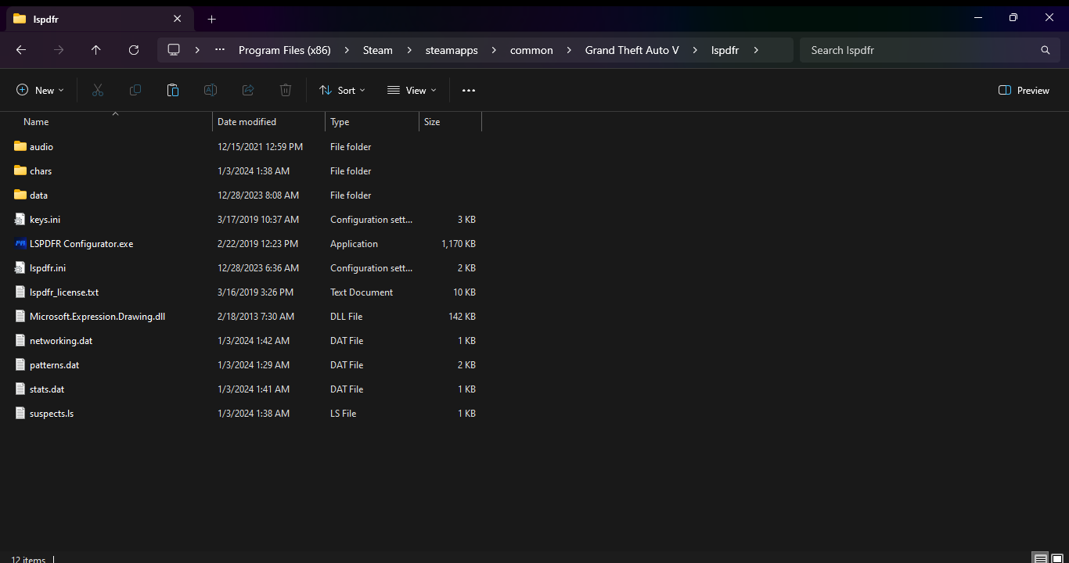The width and height of the screenshot is (1069, 563).
Task: Click the Copy icon in toolbar
Action: (x=135, y=91)
